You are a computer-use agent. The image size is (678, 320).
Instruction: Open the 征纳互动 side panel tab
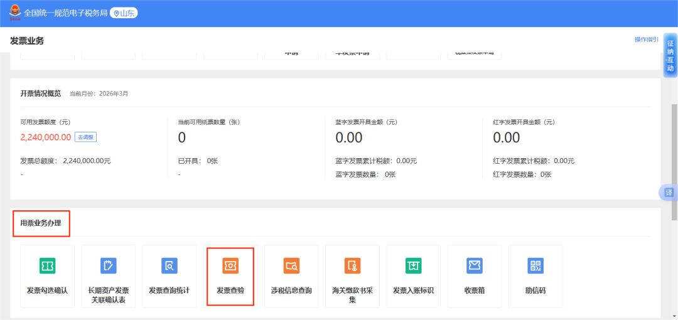670,56
